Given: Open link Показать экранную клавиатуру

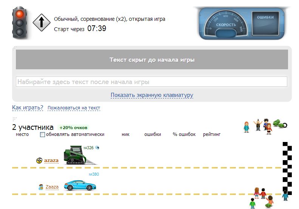Looking at the screenshot, I should coord(152,95).
